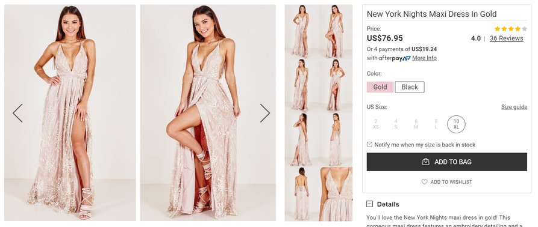Open the Size guide link
Screen dimensions: 538x227
514,107
